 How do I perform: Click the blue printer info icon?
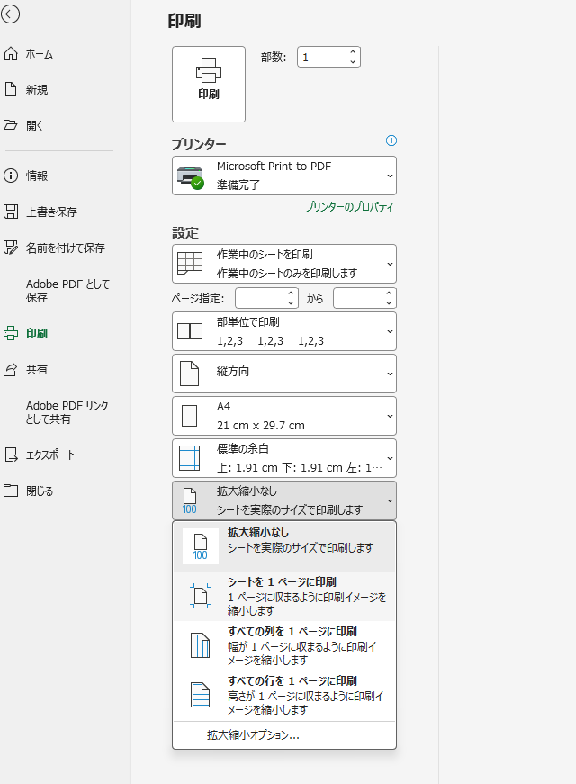(x=391, y=140)
